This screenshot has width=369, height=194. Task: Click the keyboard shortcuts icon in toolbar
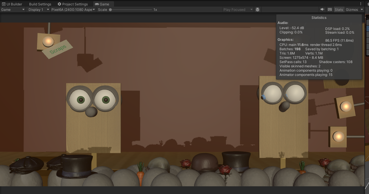click(x=330, y=9)
